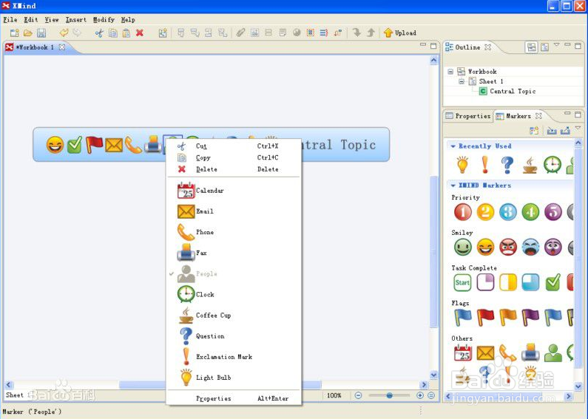Select Calendar marker under Others
The width and height of the screenshot is (588, 419).
463,353
